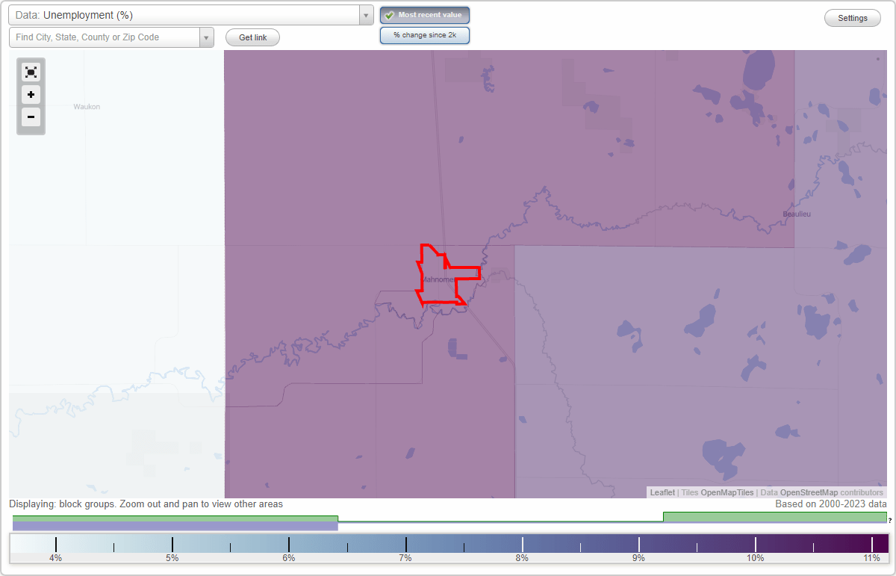
Task: Open the Data selection dropdown
Action: click(x=364, y=15)
